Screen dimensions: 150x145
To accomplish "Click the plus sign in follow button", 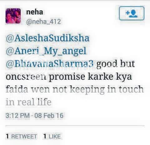I will (x=127, y=13).
